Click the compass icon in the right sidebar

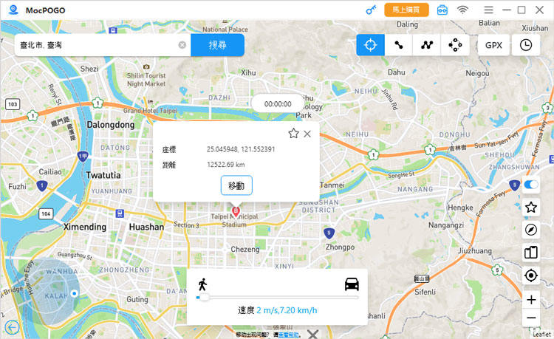(530, 230)
